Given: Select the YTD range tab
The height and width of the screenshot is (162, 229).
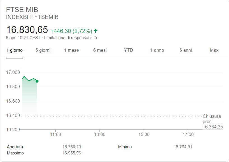Looking at the screenshot, I should 128,50.
